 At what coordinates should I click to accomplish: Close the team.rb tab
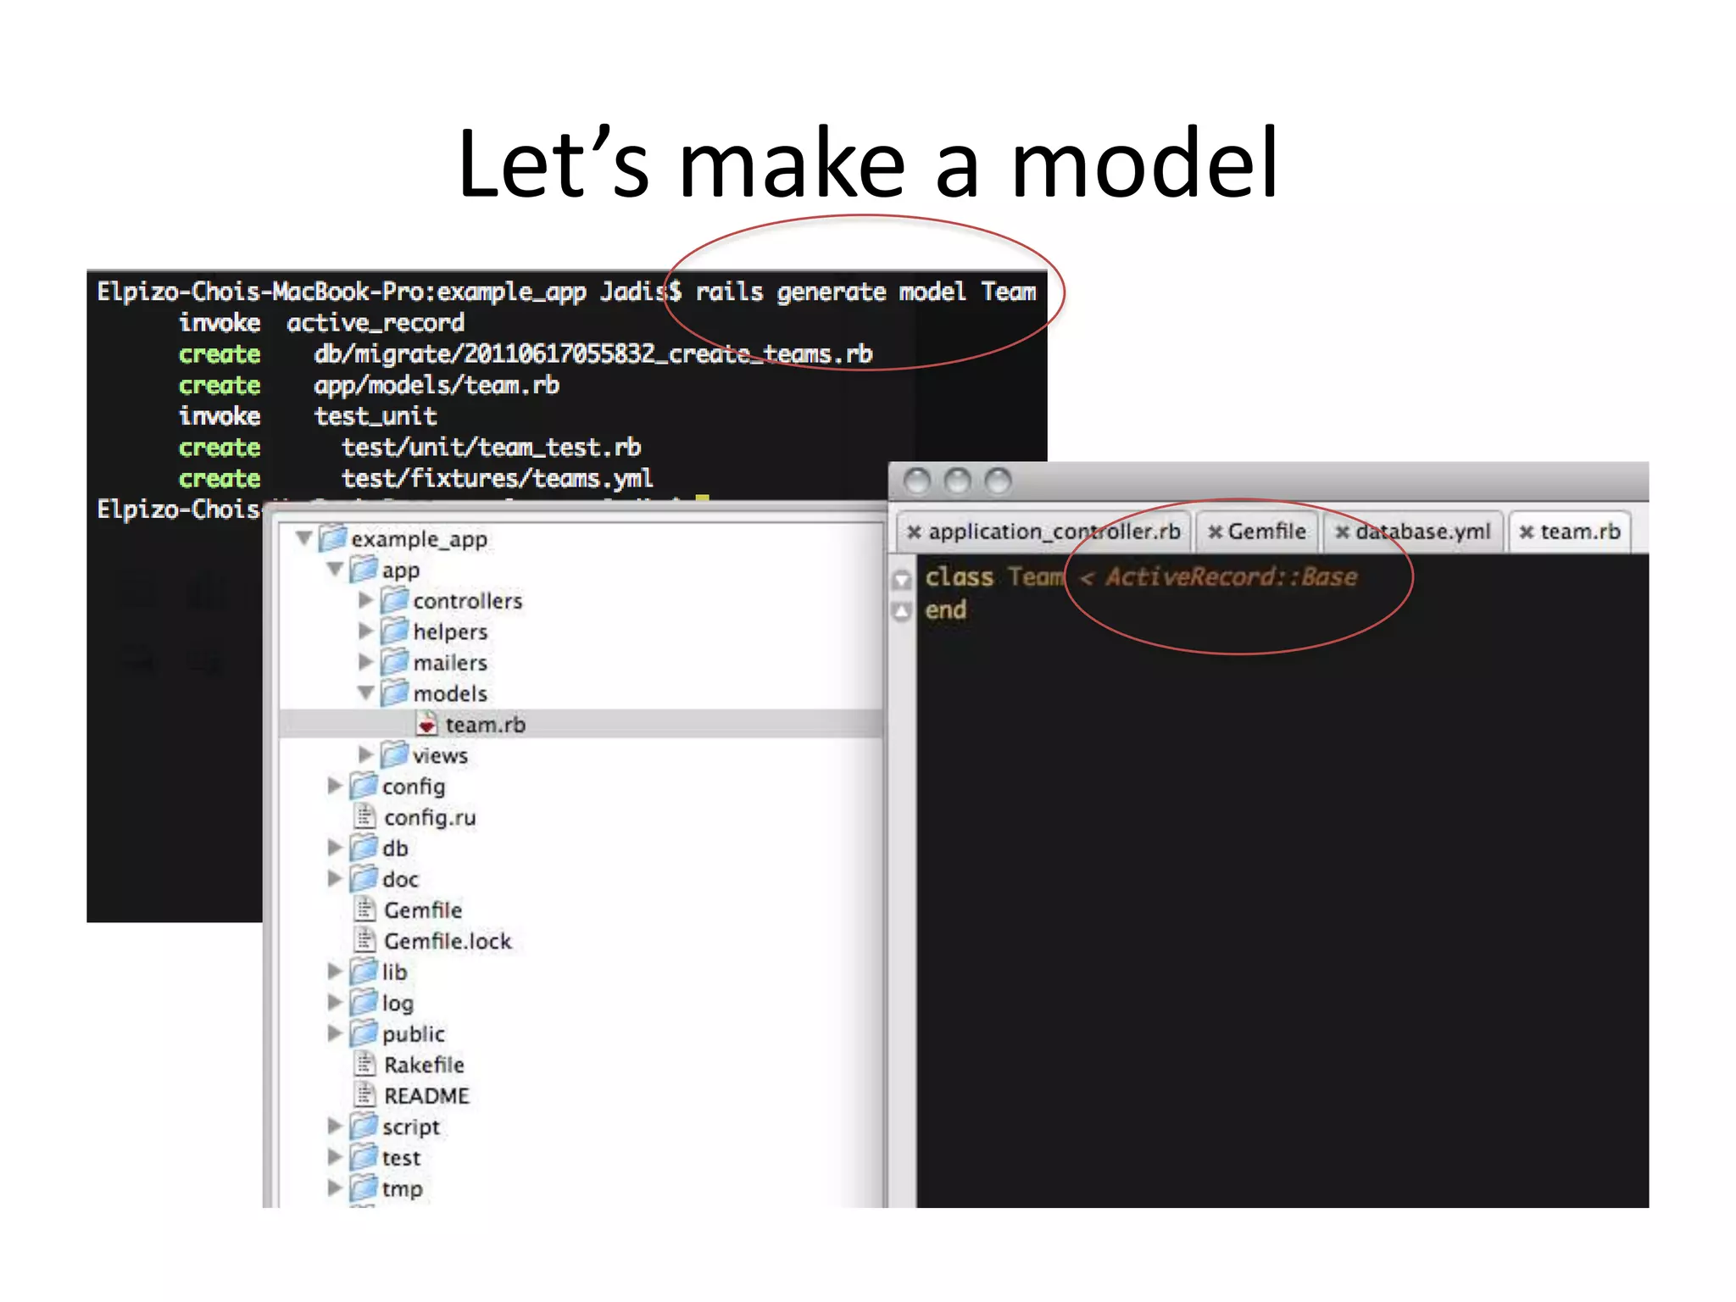[x=1527, y=532]
